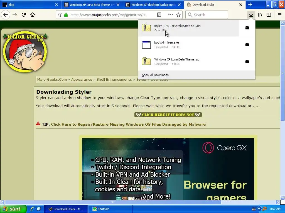Click the keyboard icon in system tray

254,209
